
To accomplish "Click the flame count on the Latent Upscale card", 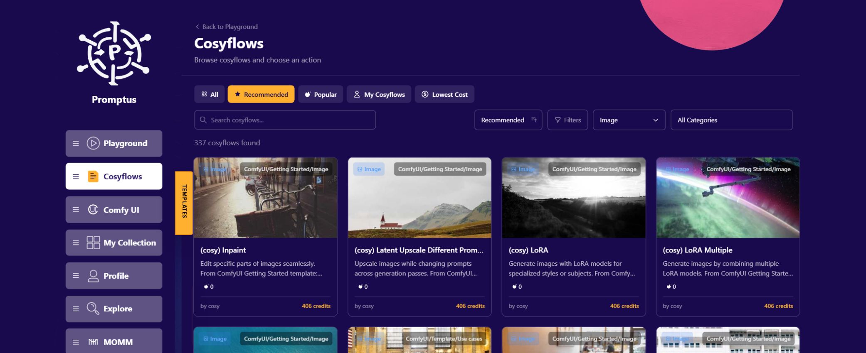I will 363,287.
